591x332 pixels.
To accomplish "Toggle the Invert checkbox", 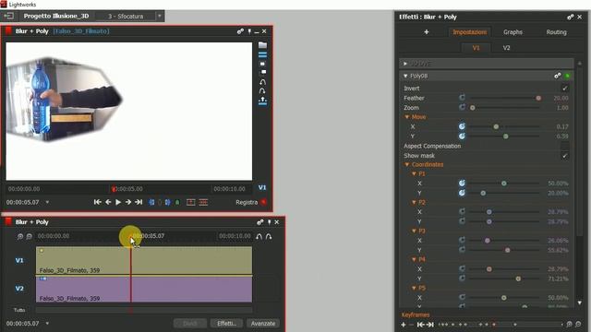I will click(564, 89).
